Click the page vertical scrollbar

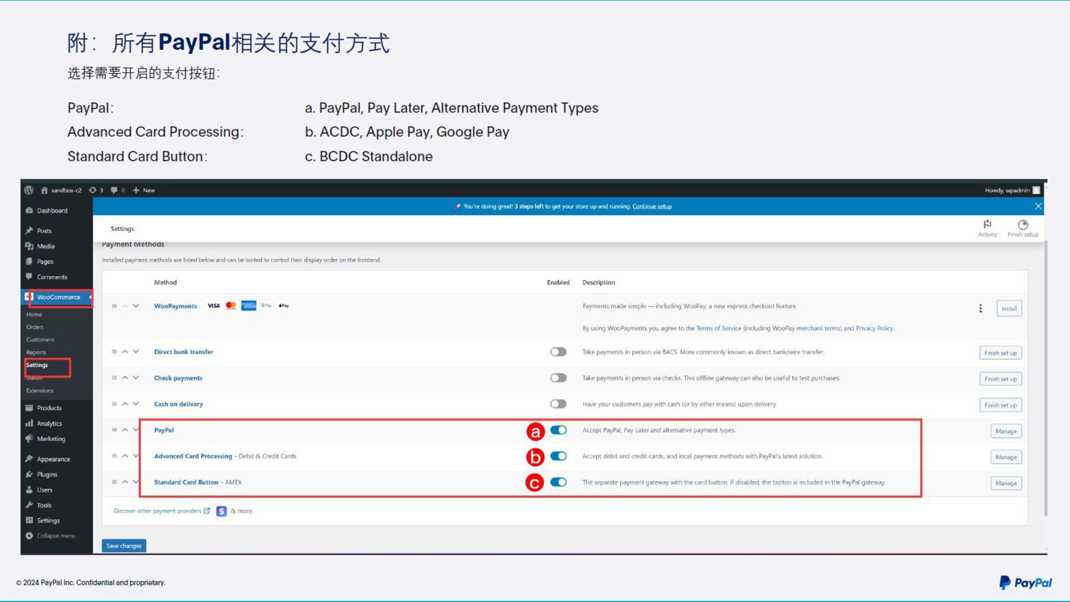tap(1045, 379)
